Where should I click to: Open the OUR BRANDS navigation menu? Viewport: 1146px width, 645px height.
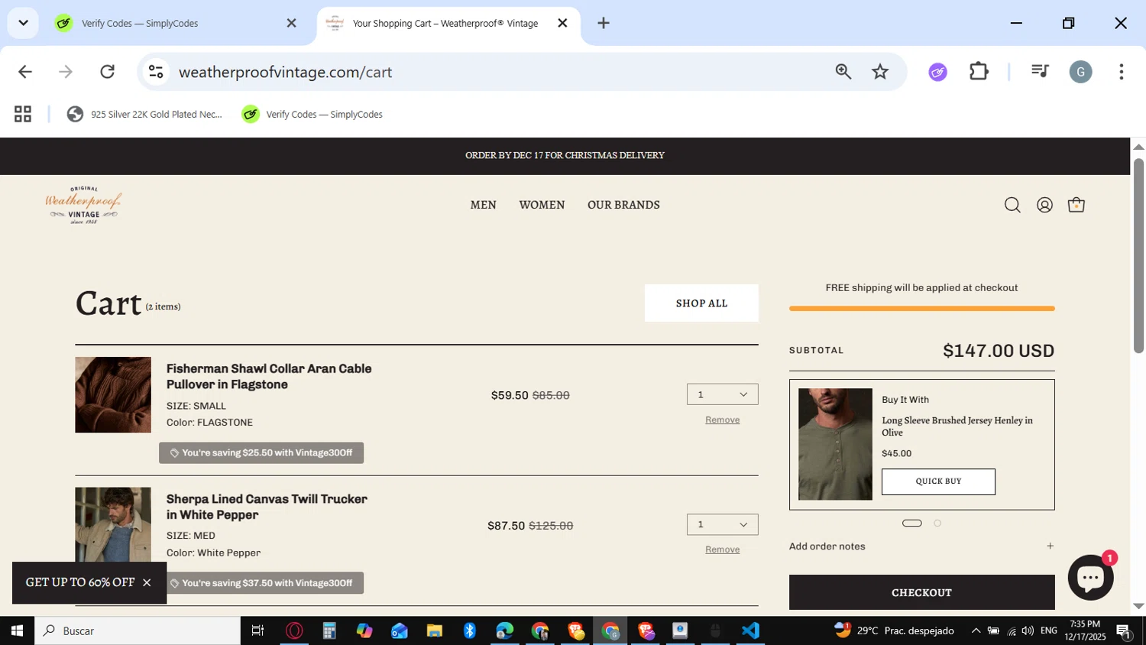pyautogui.click(x=623, y=205)
